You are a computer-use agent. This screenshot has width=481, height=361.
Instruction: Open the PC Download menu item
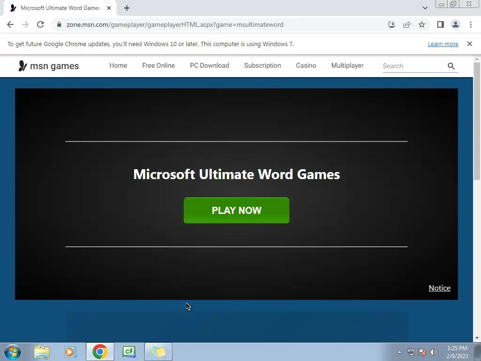point(209,65)
